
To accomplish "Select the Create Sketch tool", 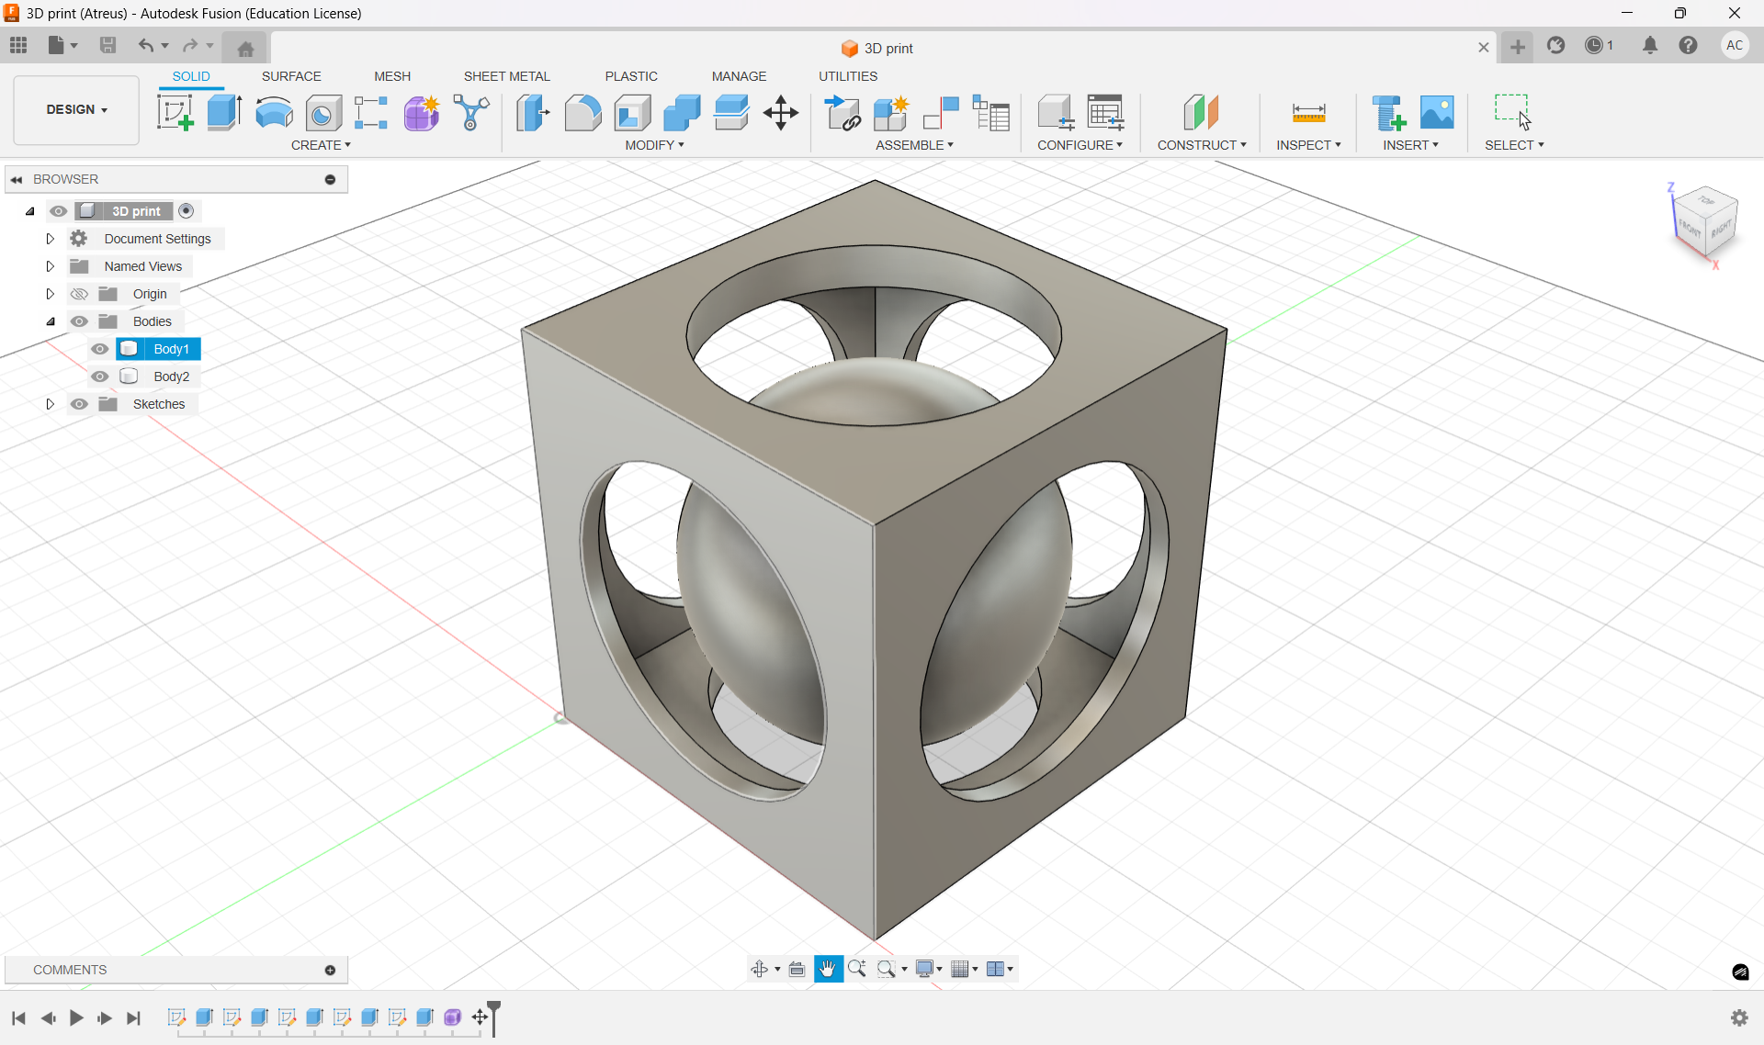I will (x=175, y=113).
